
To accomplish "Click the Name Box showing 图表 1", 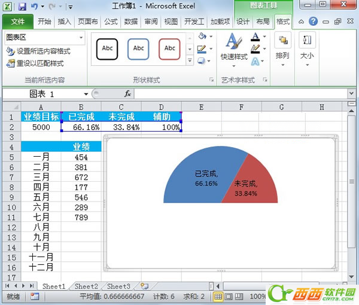I will 42,94.
